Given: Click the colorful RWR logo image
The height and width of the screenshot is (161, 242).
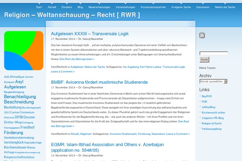Looking at the screenshot, I should tap(24, 51).
